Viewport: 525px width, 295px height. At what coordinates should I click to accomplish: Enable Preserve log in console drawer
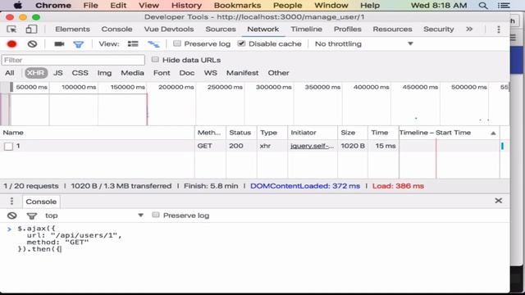tap(156, 215)
